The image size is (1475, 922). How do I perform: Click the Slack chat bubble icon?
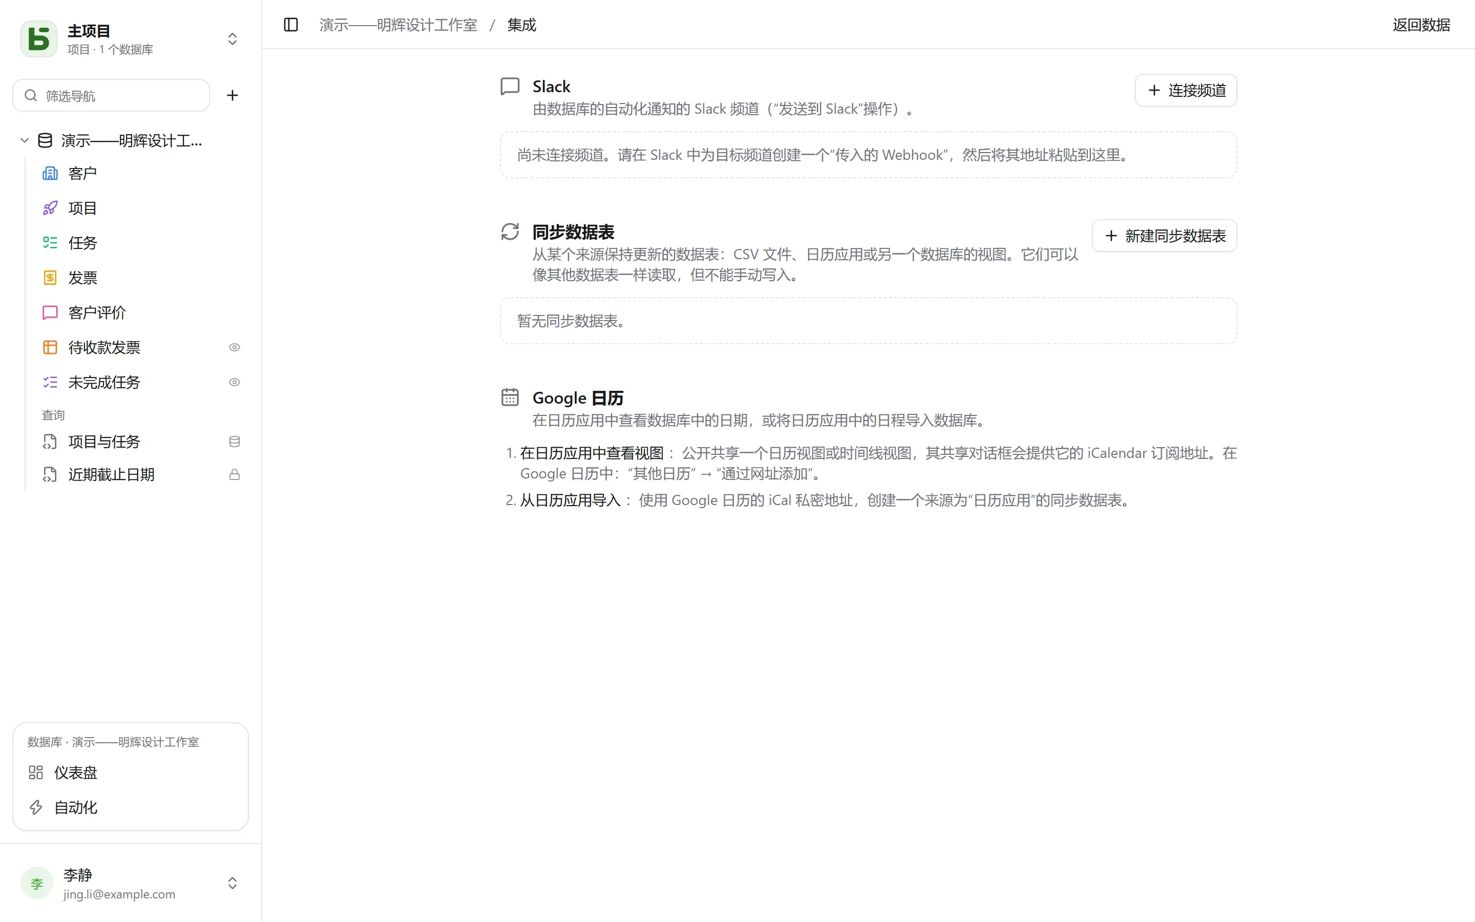[x=510, y=86]
